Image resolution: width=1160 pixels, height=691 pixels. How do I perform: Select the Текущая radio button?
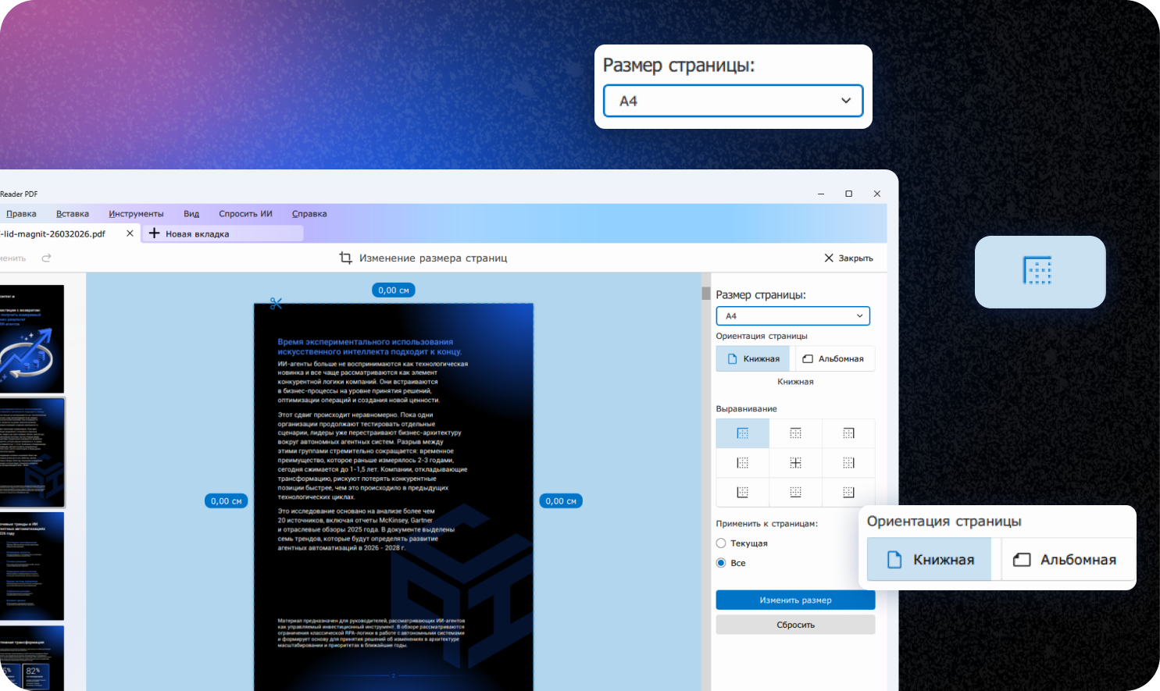(721, 543)
